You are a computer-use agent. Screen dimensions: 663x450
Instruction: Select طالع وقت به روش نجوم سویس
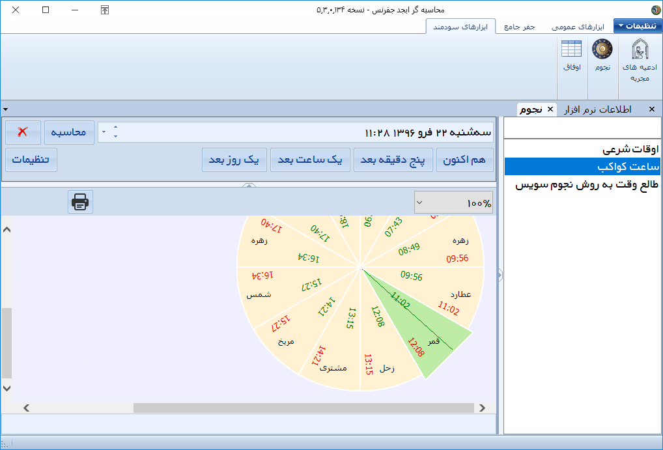582,185
